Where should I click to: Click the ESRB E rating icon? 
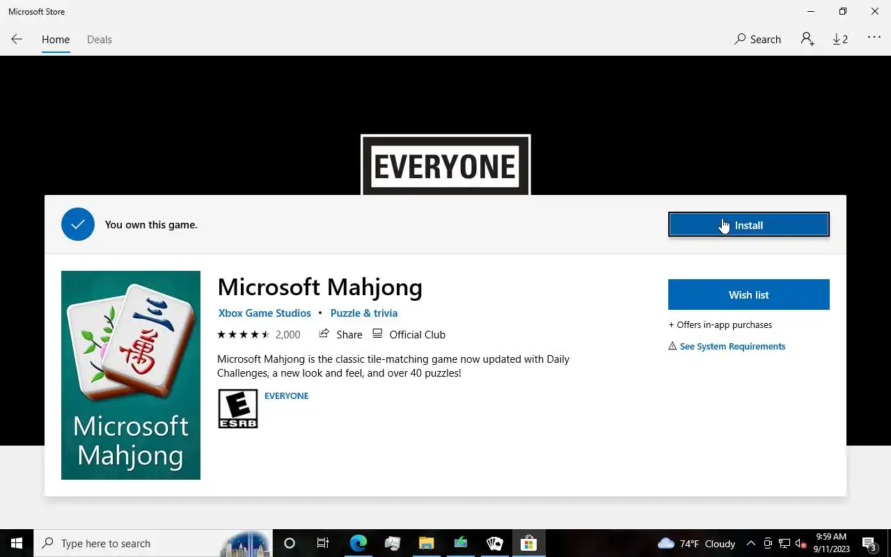tap(238, 408)
